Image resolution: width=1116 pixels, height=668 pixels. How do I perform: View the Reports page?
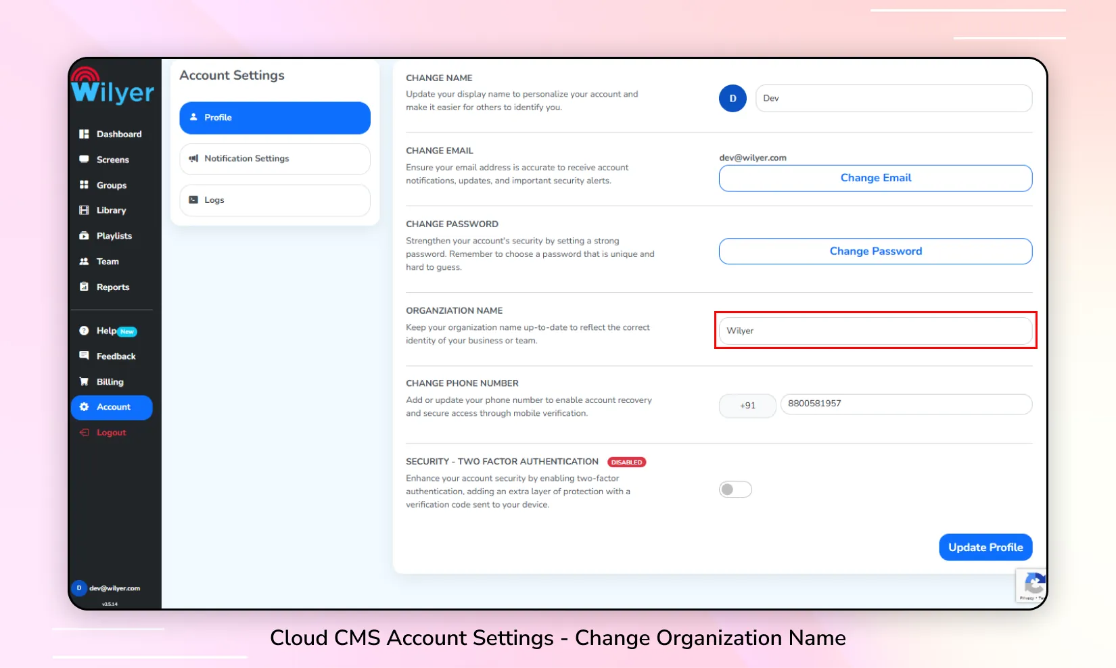[x=112, y=287]
